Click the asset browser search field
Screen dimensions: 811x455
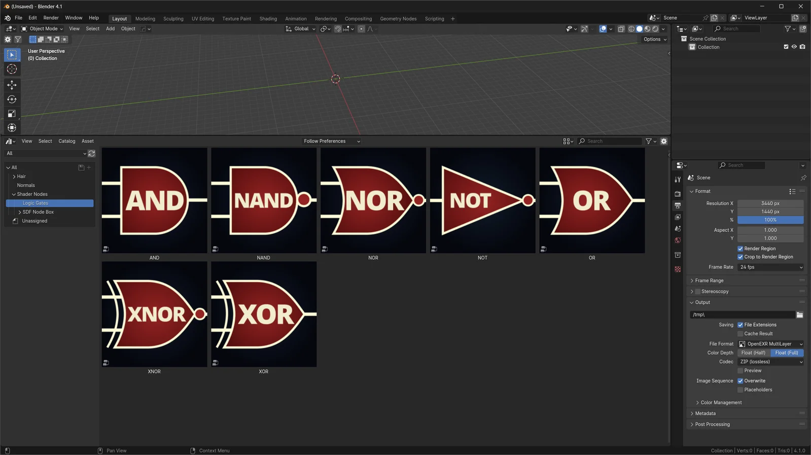point(610,141)
